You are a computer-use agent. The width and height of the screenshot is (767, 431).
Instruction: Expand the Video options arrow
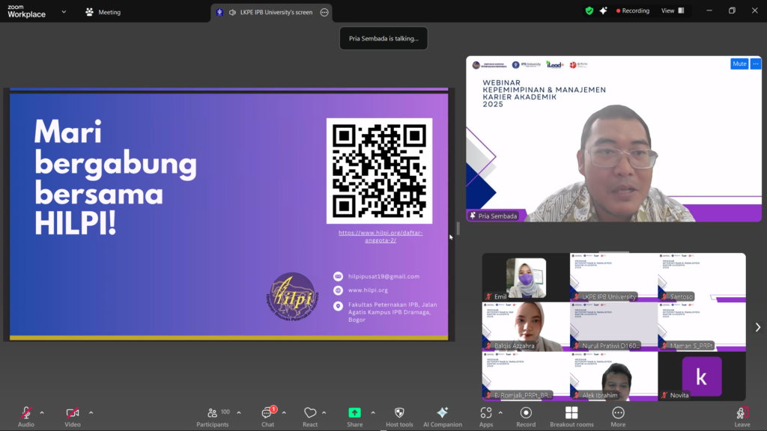pos(91,413)
